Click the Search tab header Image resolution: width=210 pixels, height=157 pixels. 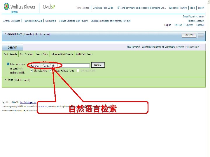(13, 47)
